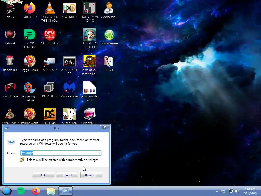Select the Control Panel desktop icon

click(10, 90)
